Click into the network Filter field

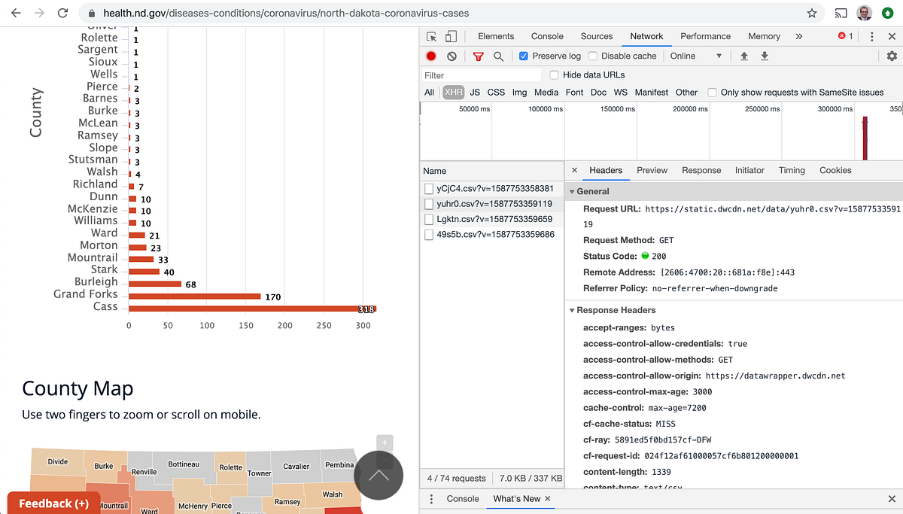click(x=482, y=75)
